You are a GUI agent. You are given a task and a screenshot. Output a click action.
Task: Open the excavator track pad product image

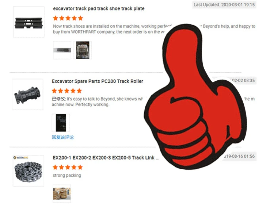pos(28,22)
